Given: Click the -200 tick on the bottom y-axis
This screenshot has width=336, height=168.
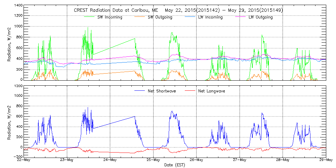Looking at the screenshot, I should 17,157.
